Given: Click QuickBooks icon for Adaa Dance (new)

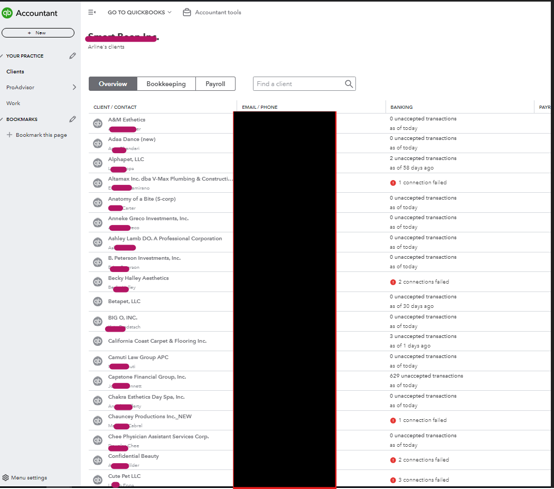Looking at the screenshot, I should (98, 144).
